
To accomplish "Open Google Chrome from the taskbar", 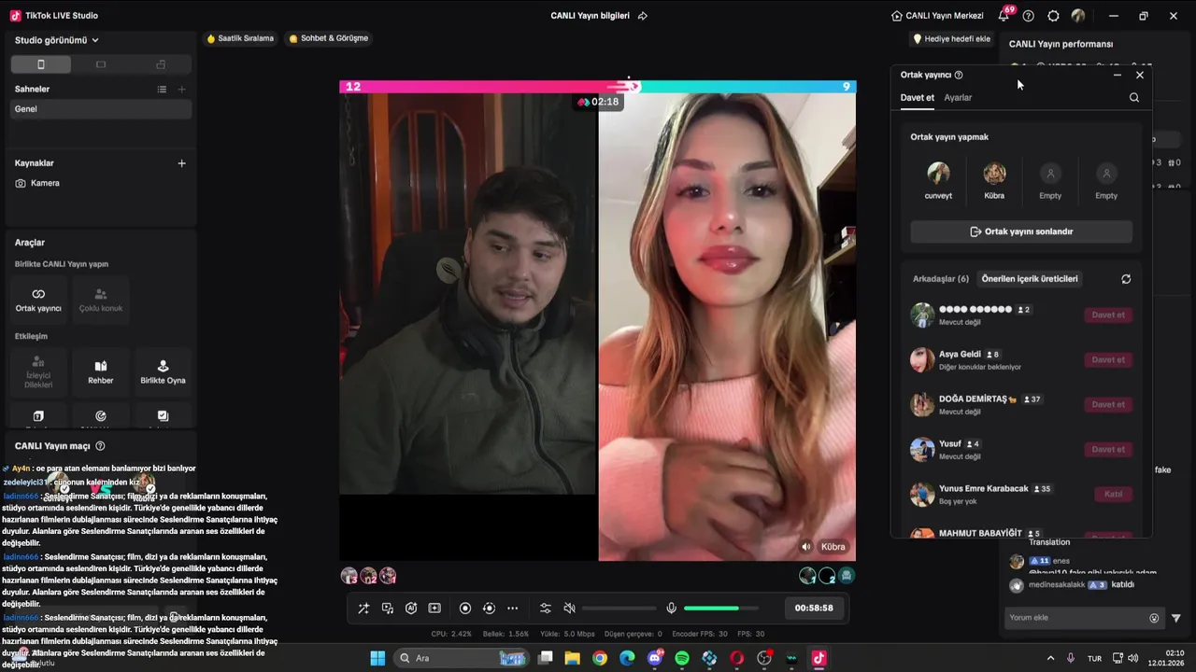I will tap(600, 658).
